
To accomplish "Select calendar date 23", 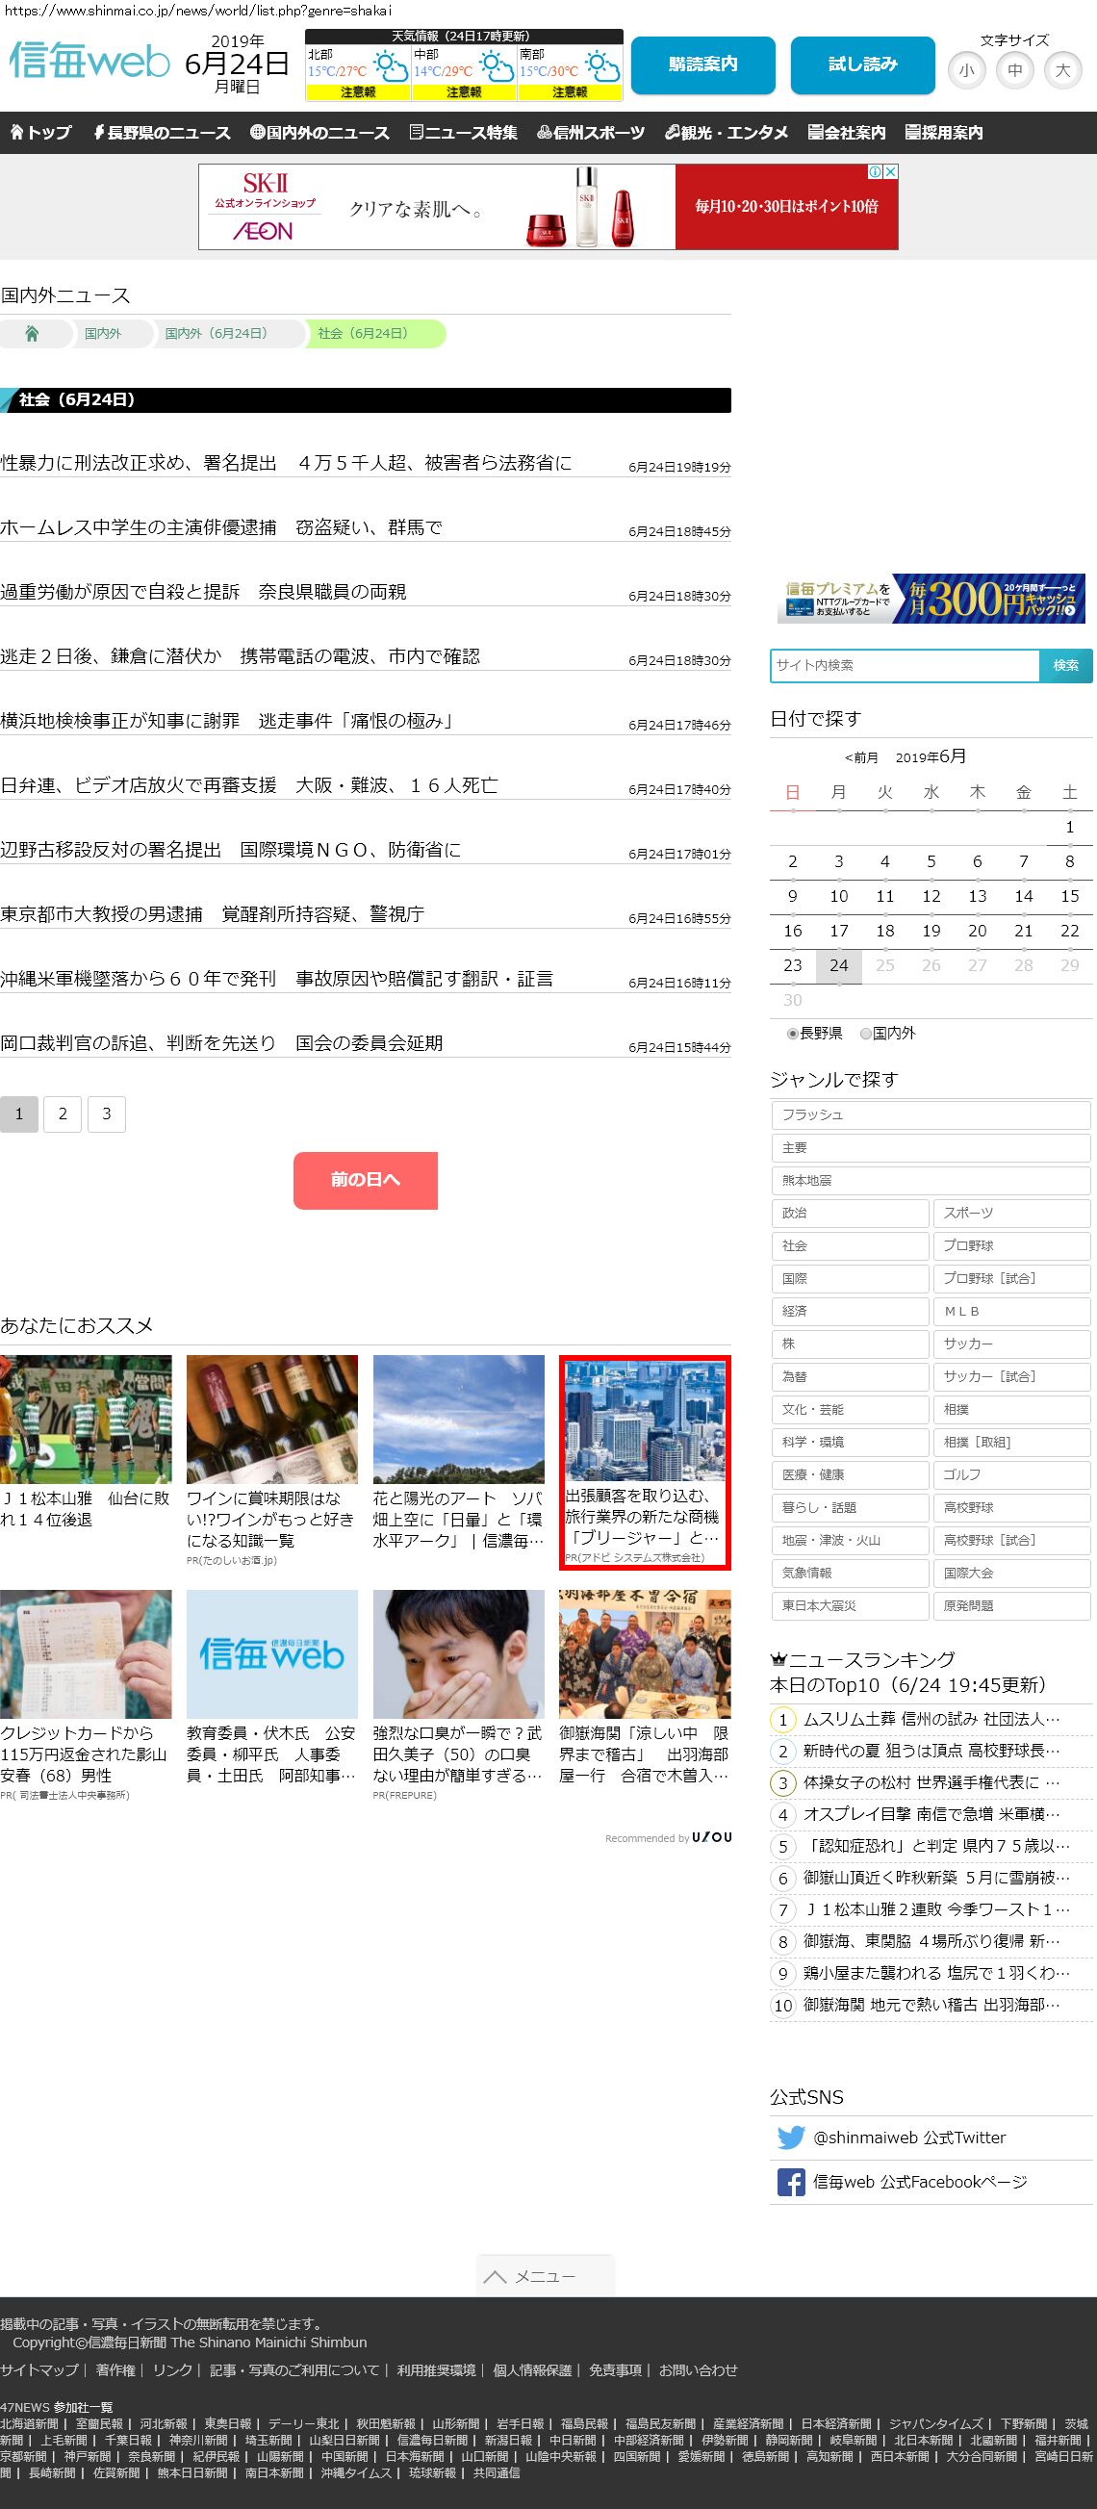I will (793, 965).
